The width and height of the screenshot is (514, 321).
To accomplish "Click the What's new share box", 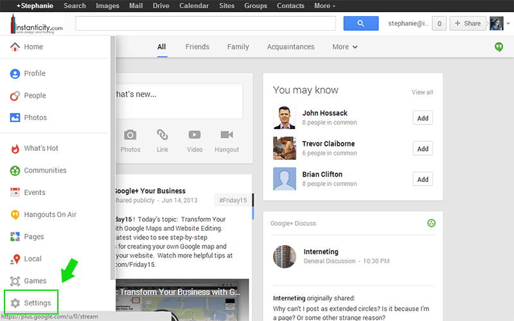I will tap(179, 101).
